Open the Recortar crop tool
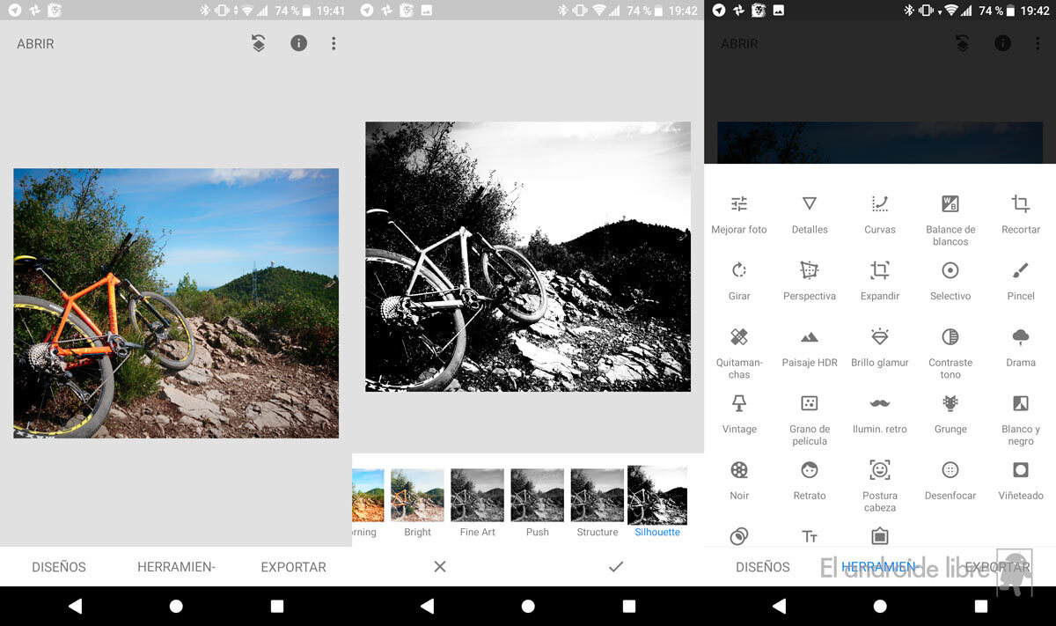1056x626 pixels. (x=1021, y=204)
